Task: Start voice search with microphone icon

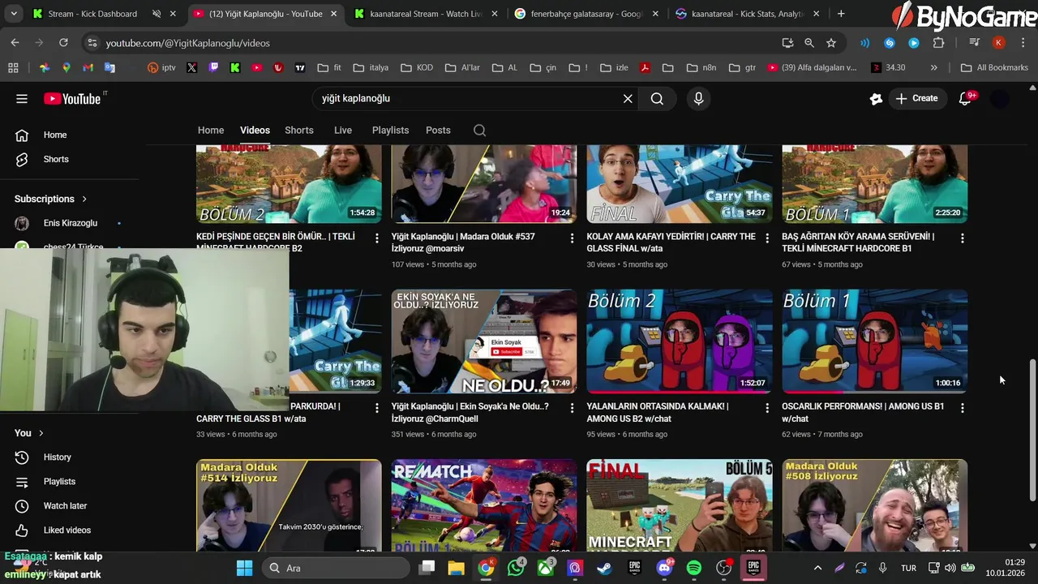Action: pos(698,99)
